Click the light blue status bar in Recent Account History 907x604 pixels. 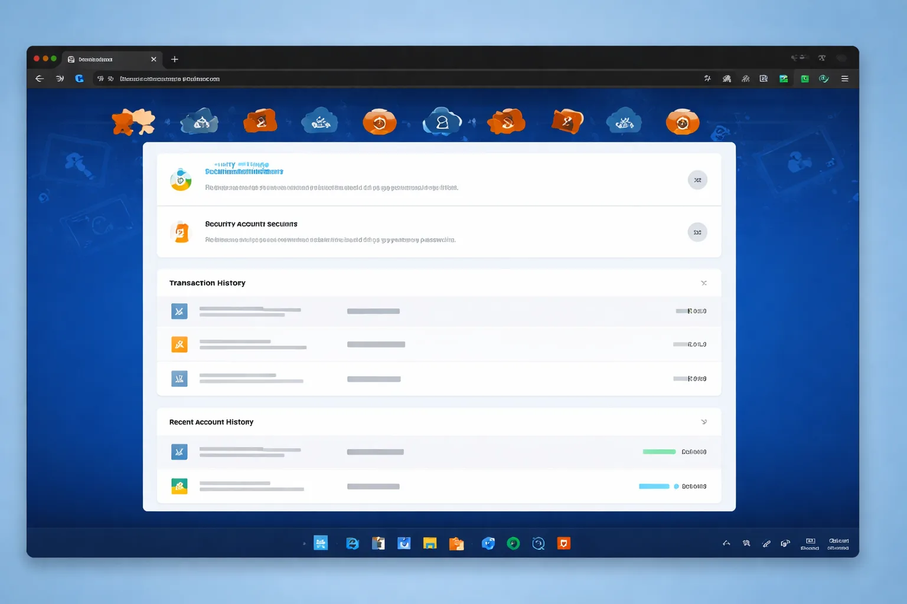click(654, 487)
